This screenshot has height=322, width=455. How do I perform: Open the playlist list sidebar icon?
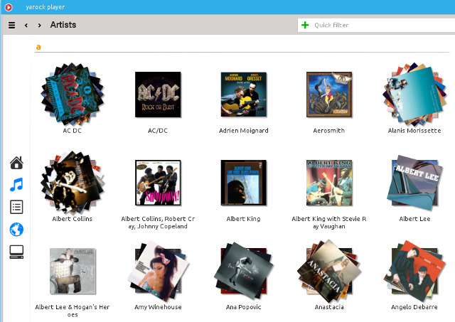pos(16,207)
